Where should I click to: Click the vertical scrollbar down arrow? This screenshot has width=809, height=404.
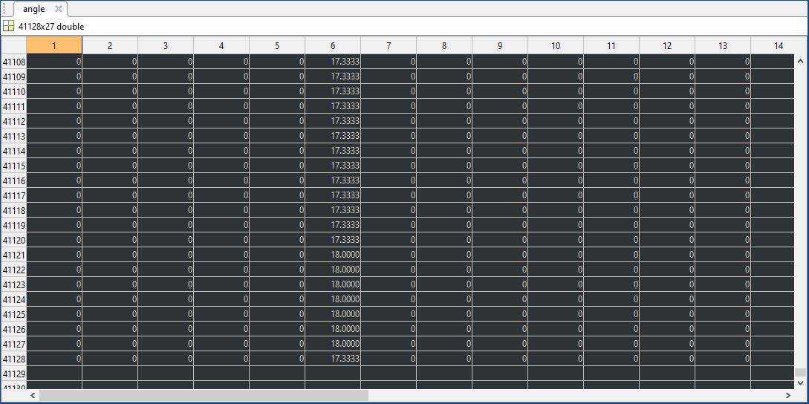click(800, 382)
